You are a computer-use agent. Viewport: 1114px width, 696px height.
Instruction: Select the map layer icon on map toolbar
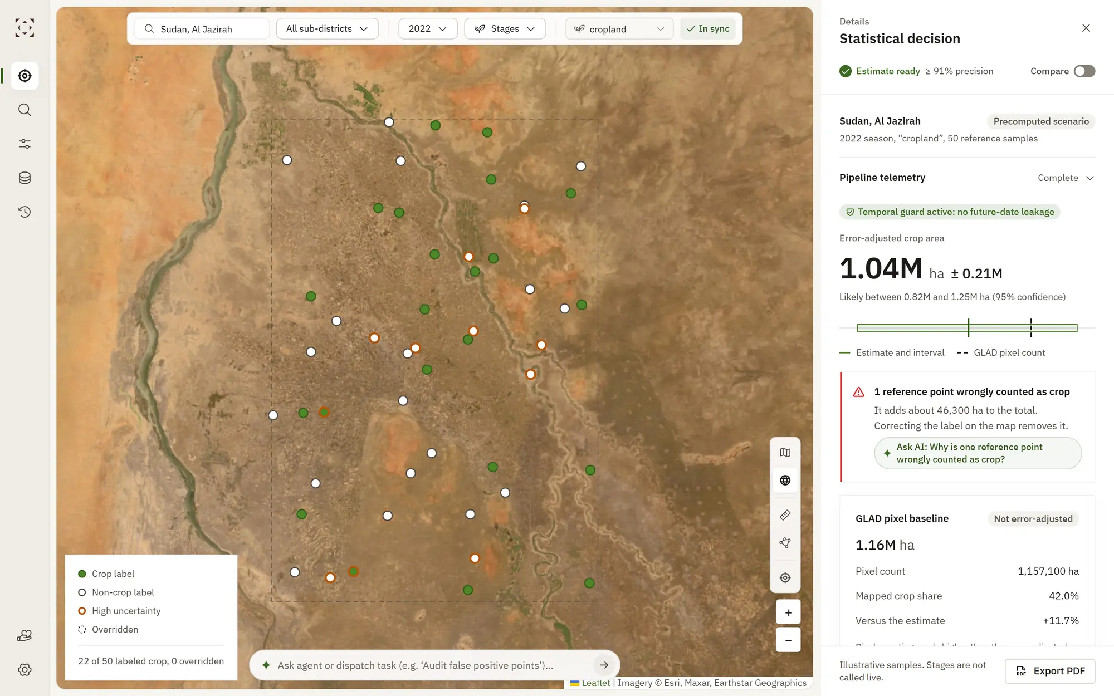click(x=785, y=452)
